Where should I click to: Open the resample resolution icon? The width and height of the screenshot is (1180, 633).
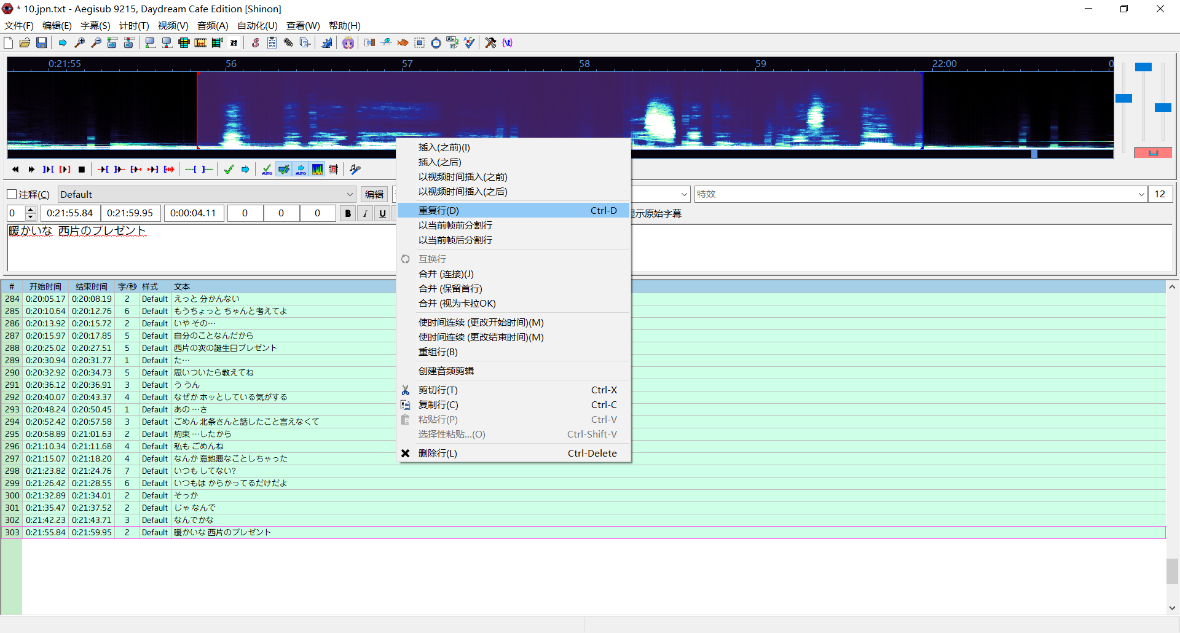(x=419, y=42)
